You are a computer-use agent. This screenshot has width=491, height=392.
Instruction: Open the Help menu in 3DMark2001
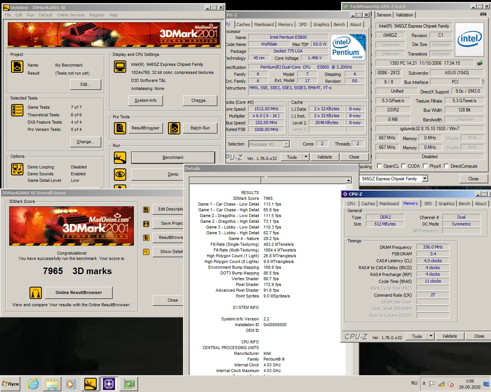114,15
